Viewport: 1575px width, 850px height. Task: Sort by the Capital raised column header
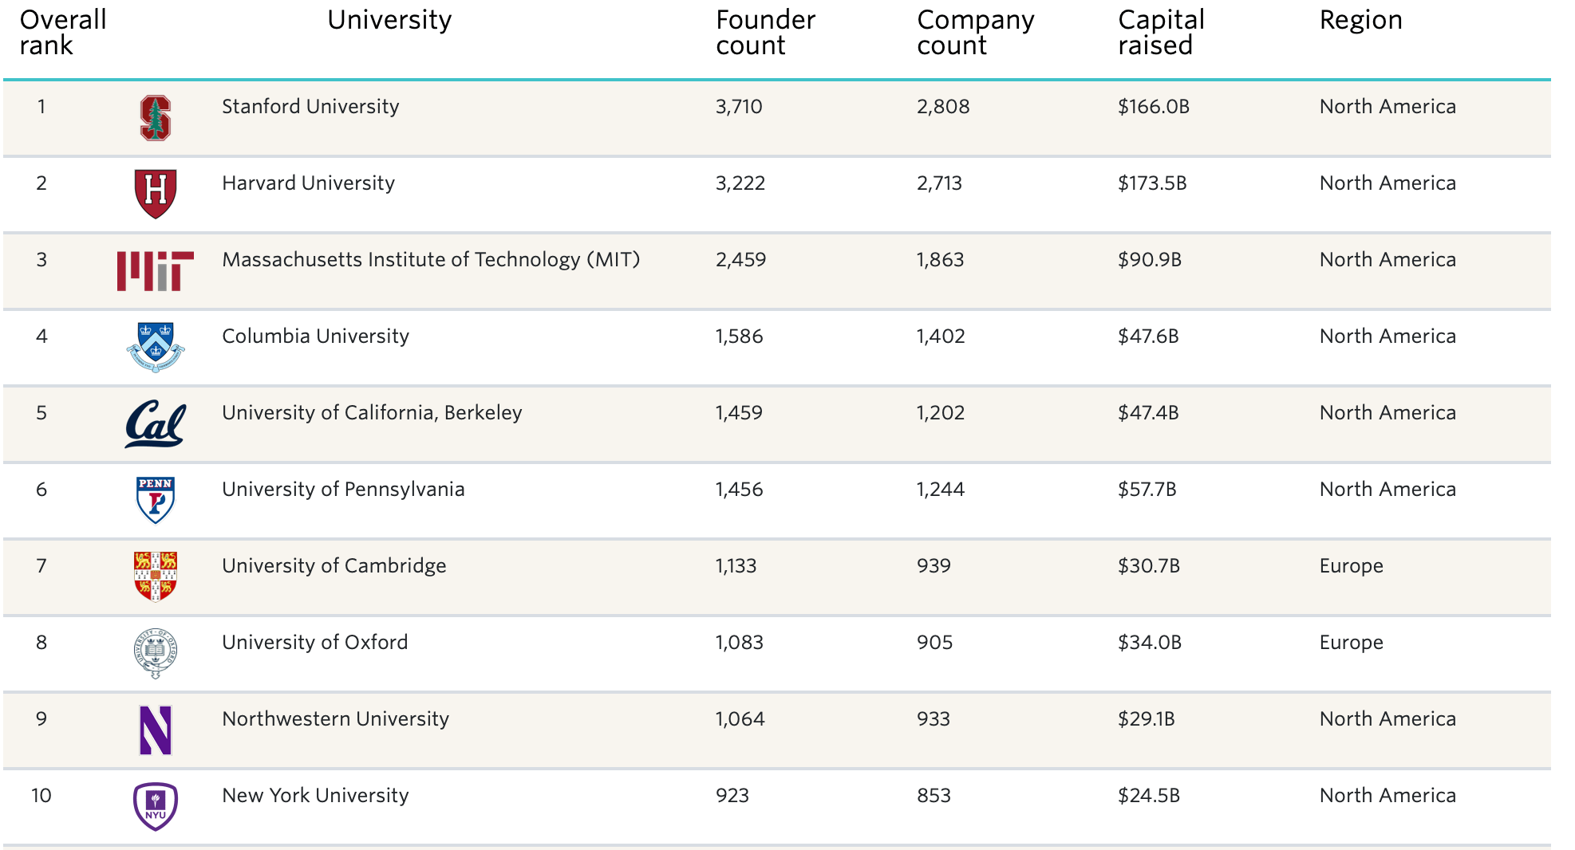coord(1161,33)
